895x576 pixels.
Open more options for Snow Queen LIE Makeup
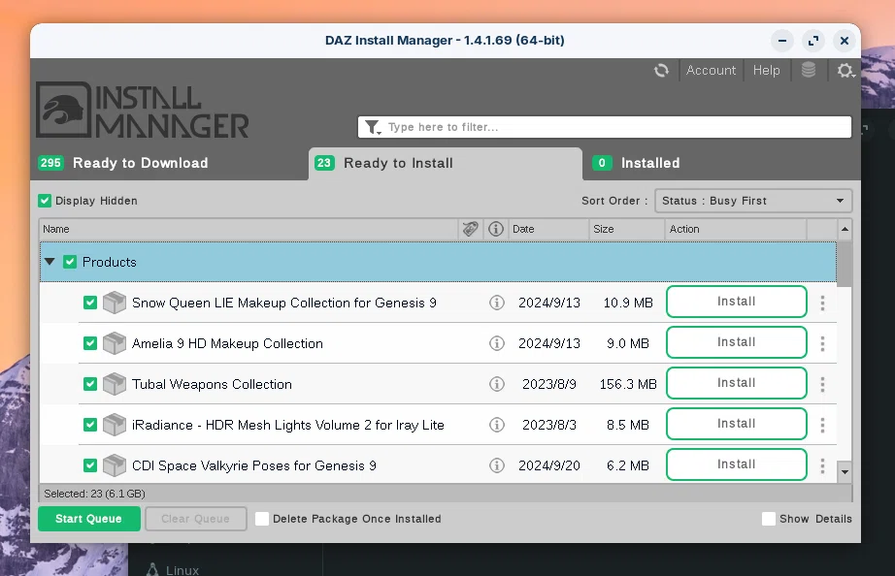coord(822,303)
